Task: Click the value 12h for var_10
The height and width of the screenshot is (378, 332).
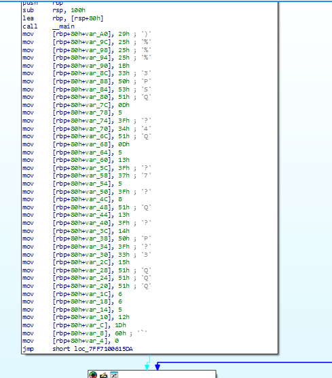Action: (124, 317)
